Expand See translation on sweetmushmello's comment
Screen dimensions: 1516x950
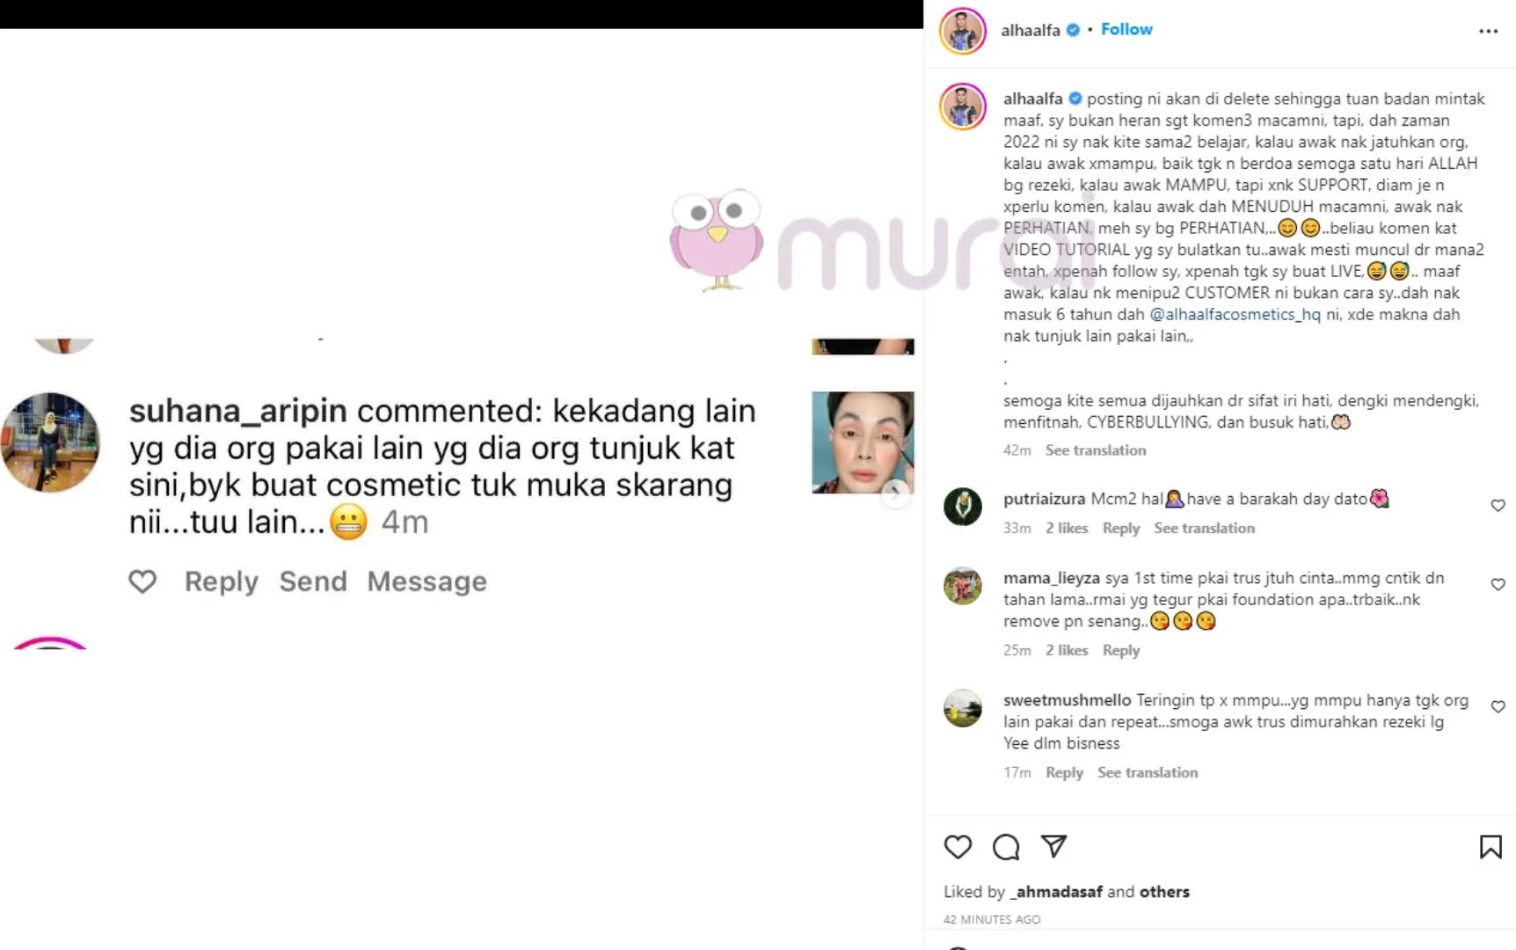tap(1148, 772)
